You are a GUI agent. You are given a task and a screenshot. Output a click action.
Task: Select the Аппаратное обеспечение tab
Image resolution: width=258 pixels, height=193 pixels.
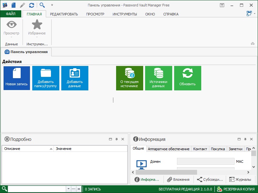point(169,149)
